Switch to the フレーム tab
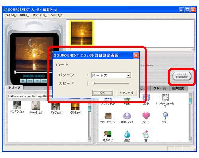This screenshot has height=158, width=199. [x=160, y=88]
